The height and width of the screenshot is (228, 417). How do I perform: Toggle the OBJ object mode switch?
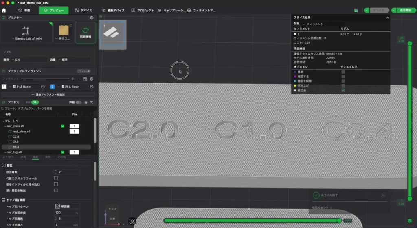tap(35, 102)
